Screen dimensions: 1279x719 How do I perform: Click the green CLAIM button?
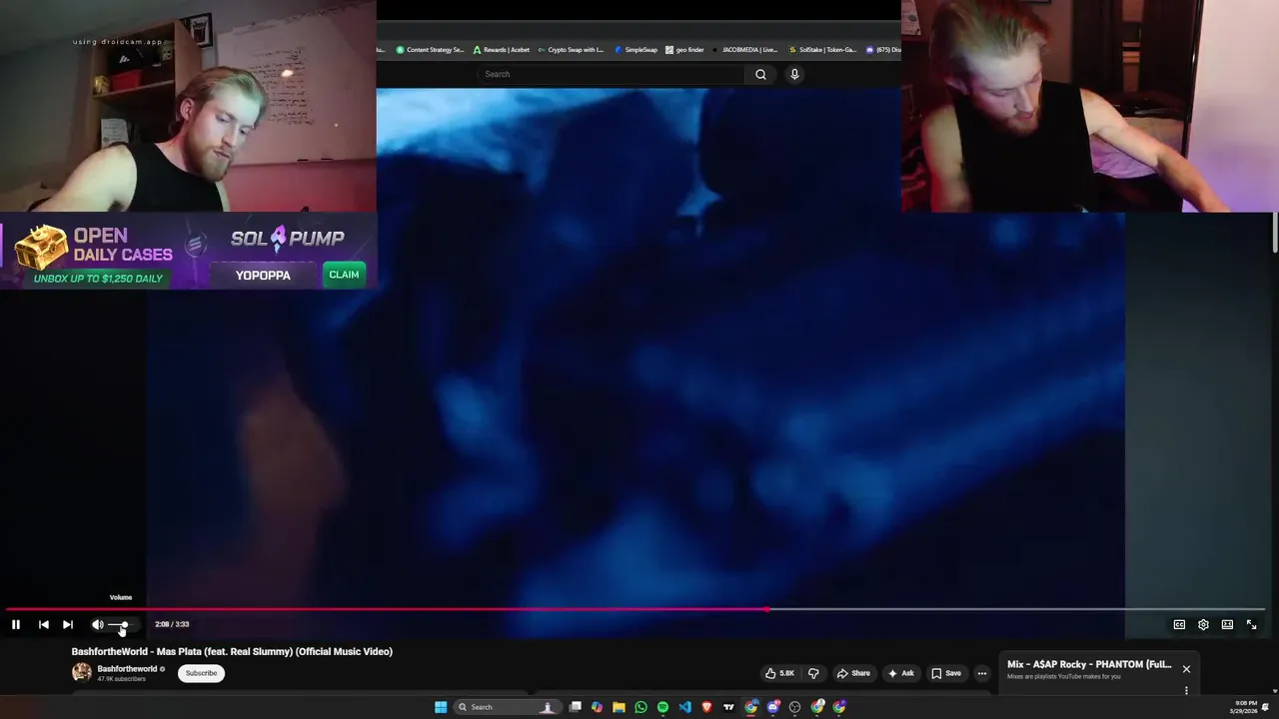coord(344,275)
